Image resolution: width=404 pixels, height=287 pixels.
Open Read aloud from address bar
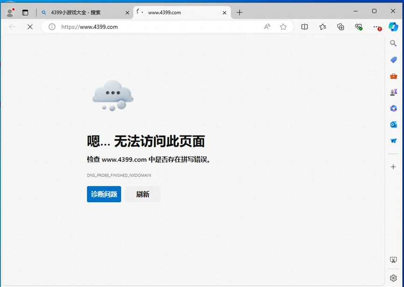(x=267, y=27)
